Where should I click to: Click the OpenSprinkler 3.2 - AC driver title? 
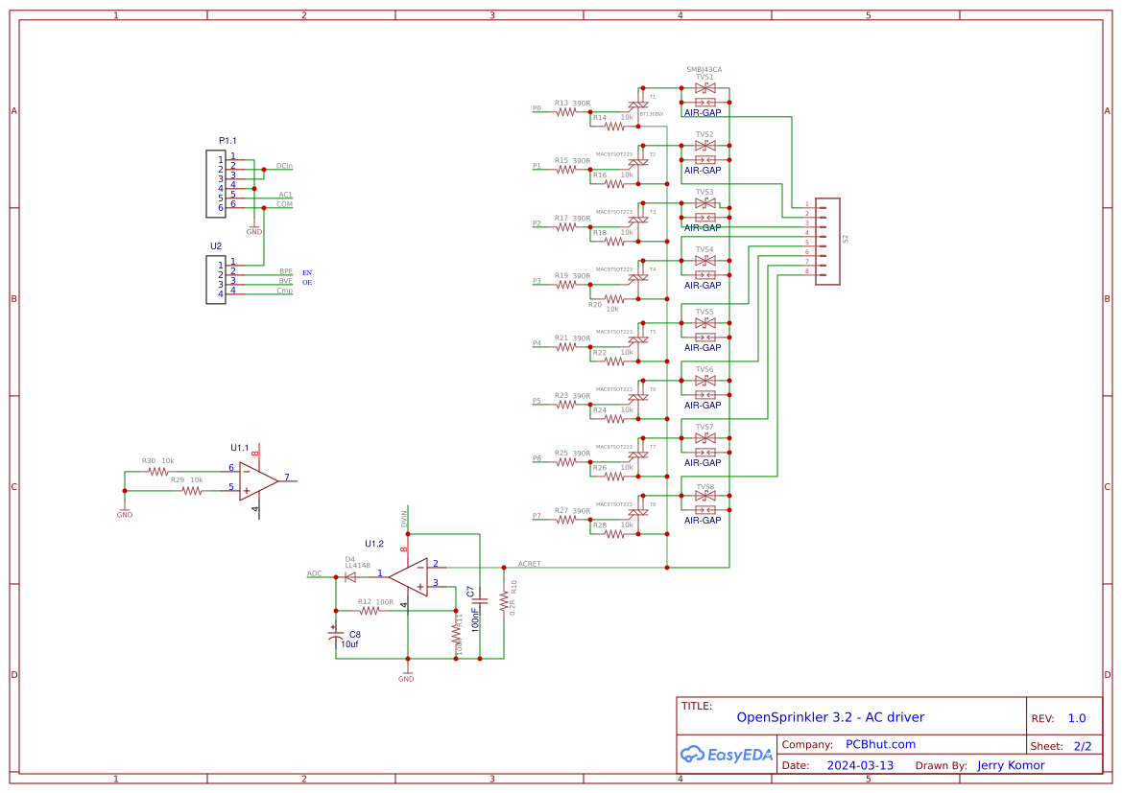pos(830,716)
